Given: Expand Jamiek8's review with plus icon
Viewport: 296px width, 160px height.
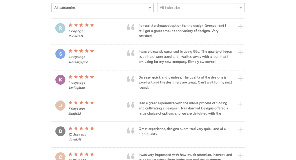Looking at the screenshot, I should 240,104.
